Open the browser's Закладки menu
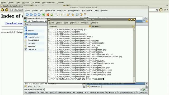 point(36,3)
